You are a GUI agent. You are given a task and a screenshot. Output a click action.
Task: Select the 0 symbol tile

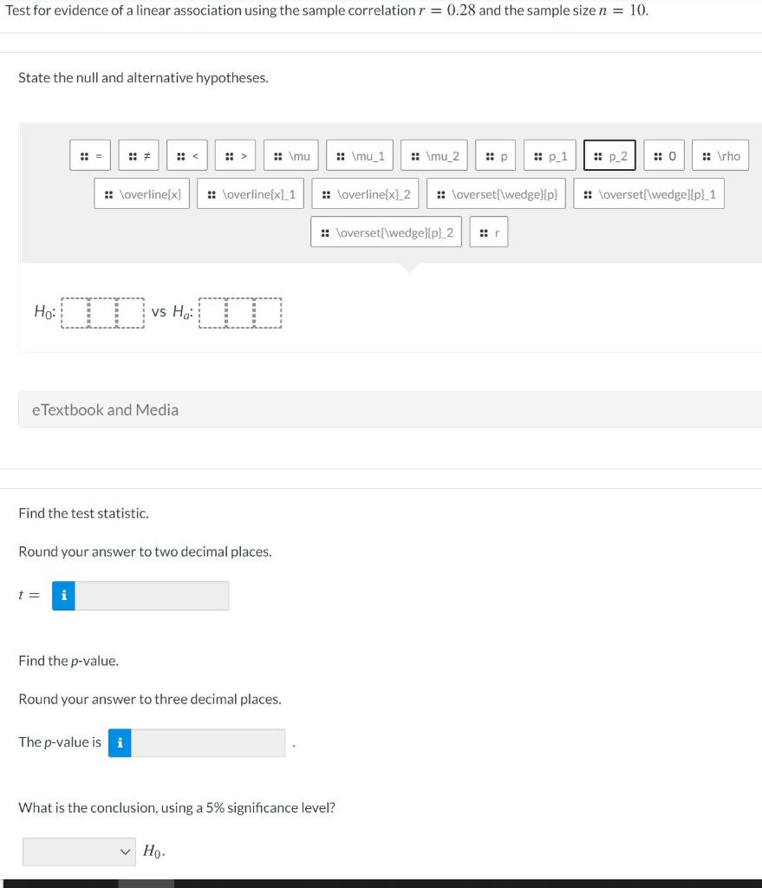[664, 154]
